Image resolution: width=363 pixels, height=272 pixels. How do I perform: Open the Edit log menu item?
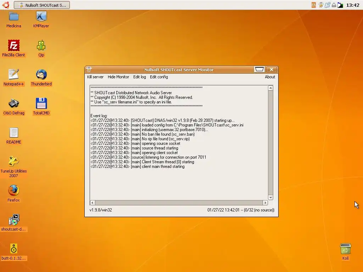click(140, 77)
